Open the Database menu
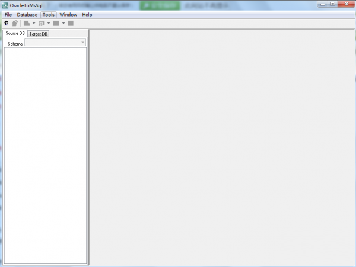This screenshot has width=356, height=267. [x=27, y=15]
